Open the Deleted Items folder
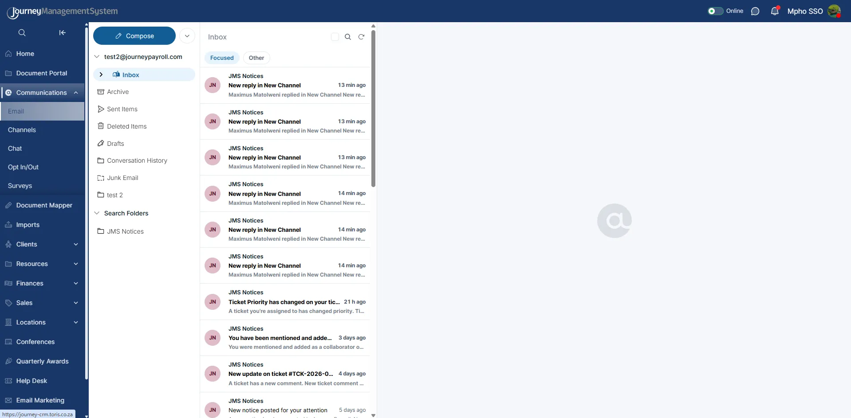Viewport: 851px width, 418px height. click(x=122, y=126)
